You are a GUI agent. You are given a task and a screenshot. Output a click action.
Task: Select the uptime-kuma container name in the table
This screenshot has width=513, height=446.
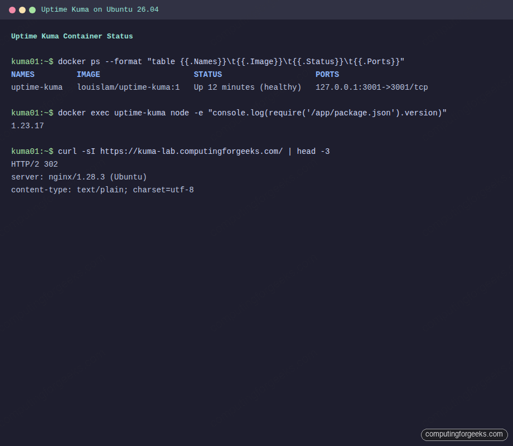coord(37,87)
